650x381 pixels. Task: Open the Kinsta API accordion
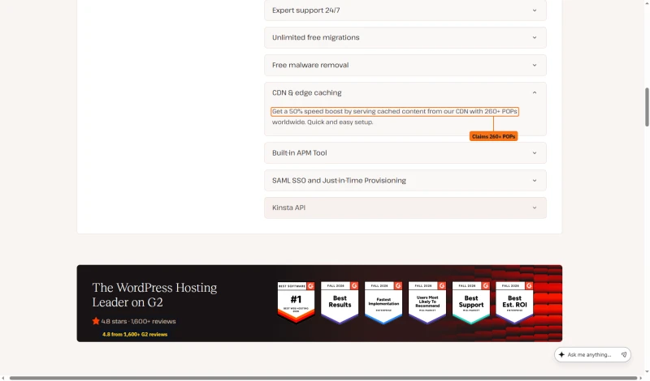coord(405,208)
